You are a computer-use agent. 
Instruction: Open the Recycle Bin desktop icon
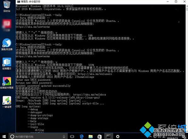click(7, 6)
